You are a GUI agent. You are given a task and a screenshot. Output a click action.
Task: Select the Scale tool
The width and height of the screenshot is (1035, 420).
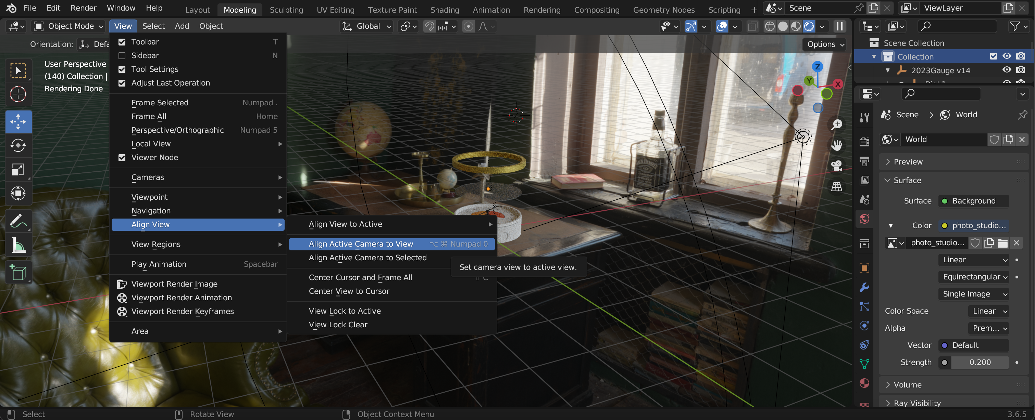click(x=18, y=169)
